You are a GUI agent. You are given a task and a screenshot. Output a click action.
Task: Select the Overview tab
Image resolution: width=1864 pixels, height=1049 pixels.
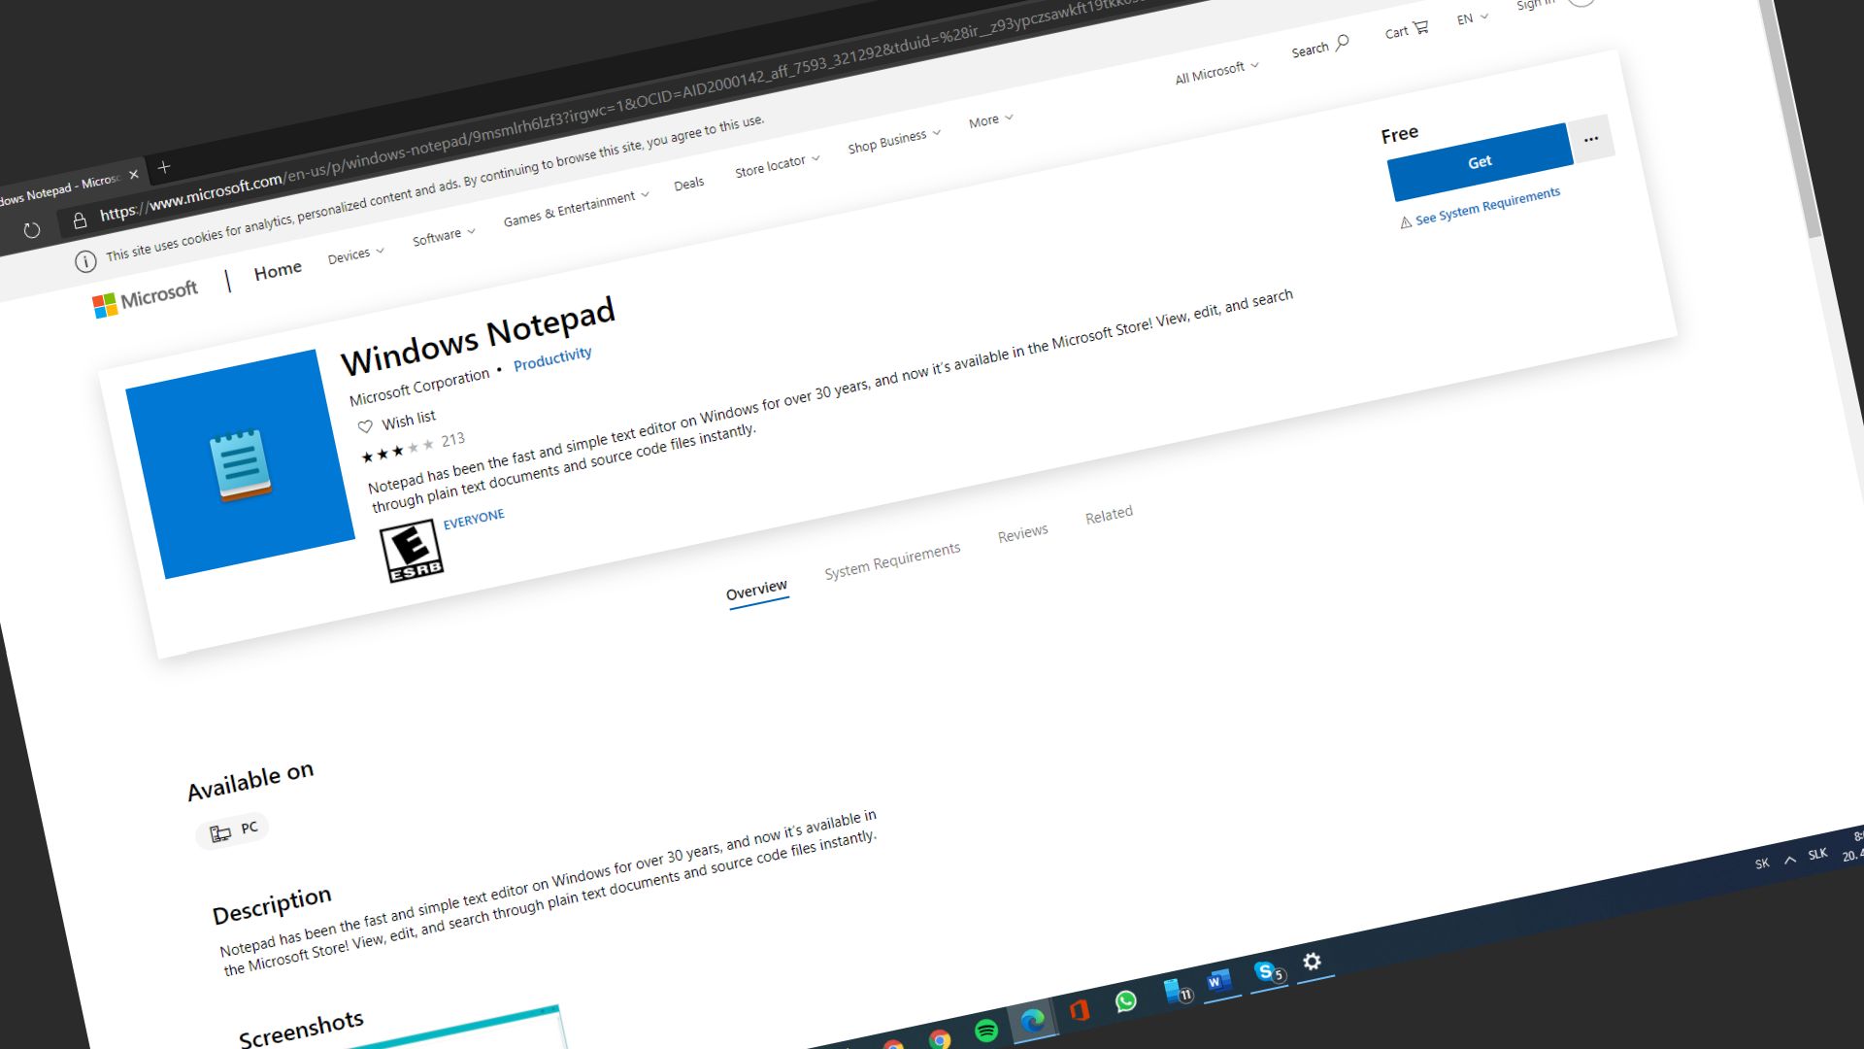(x=756, y=592)
